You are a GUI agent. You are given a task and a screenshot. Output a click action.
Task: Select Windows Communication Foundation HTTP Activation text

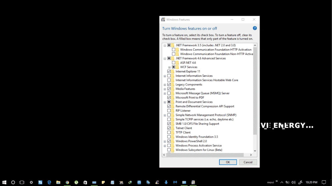click(x=216, y=50)
